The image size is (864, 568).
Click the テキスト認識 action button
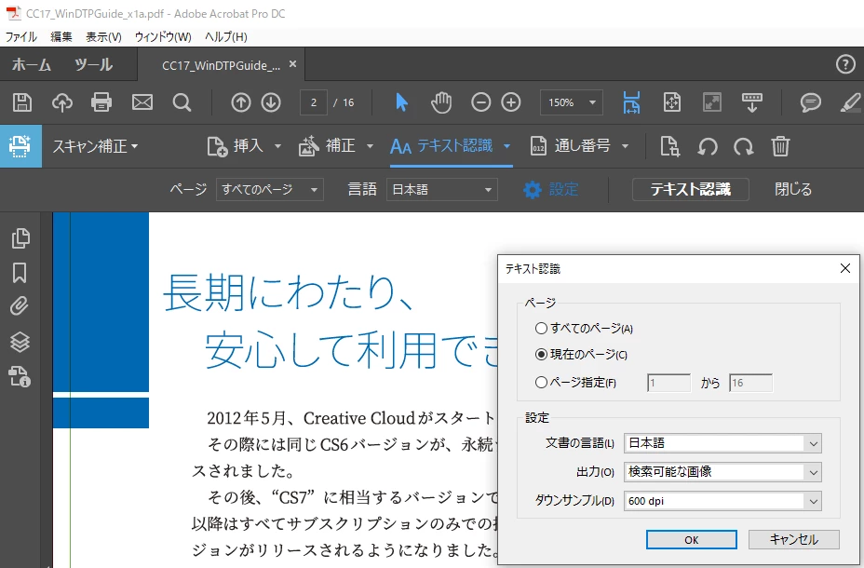coord(691,190)
